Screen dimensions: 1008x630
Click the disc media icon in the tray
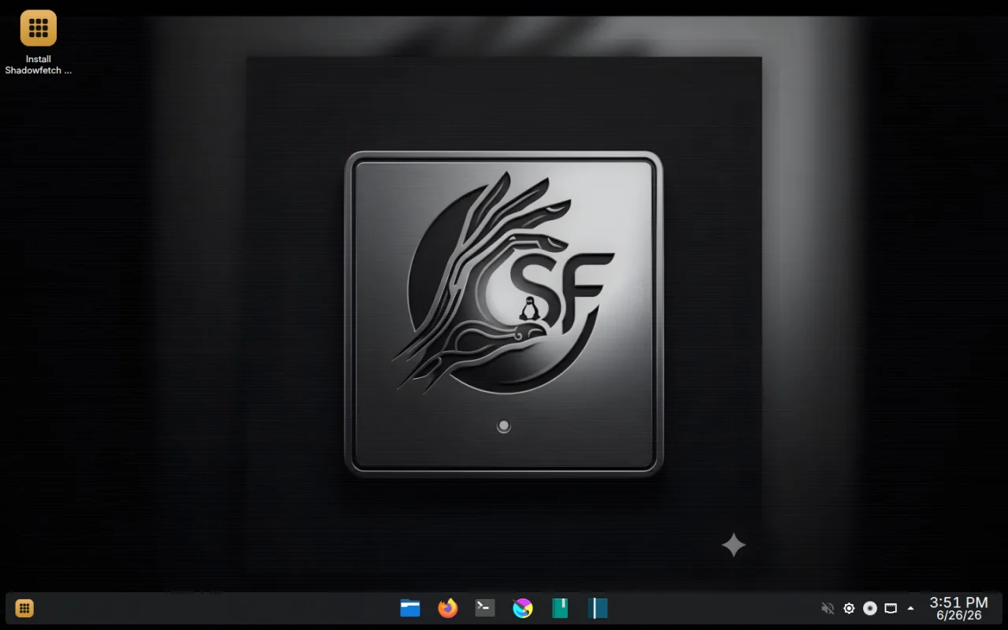click(870, 608)
